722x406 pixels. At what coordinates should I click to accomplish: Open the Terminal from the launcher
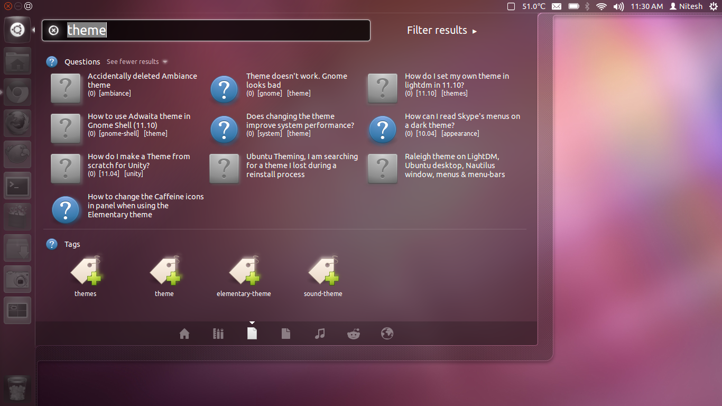click(17, 186)
